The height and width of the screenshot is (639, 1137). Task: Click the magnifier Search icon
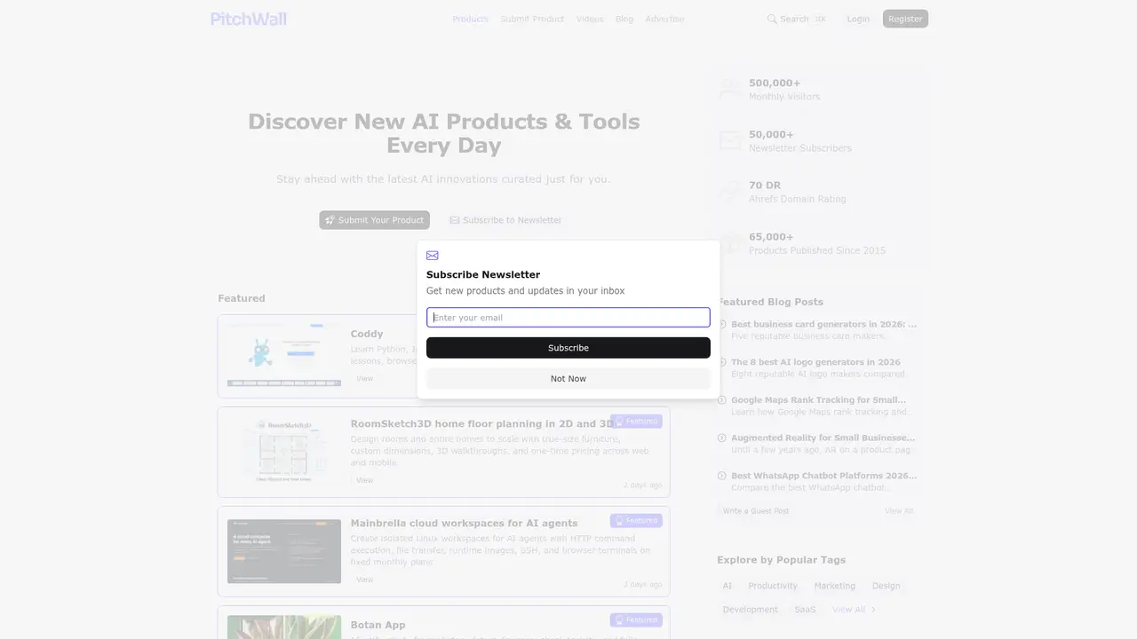(x=772, y=19)
